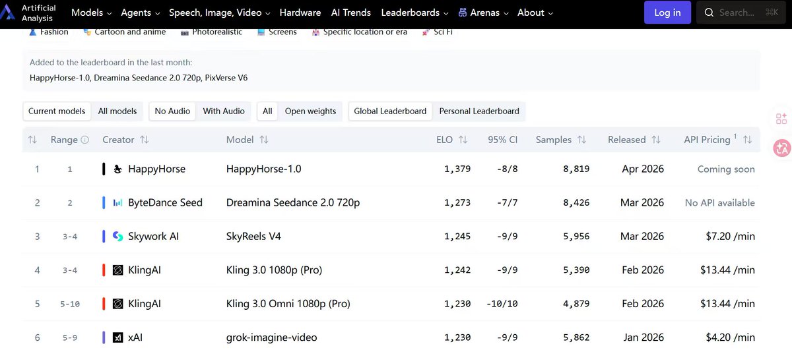Screen dimensions: 792x352
Task: Sort table by Samples
Action: [561, 140]
